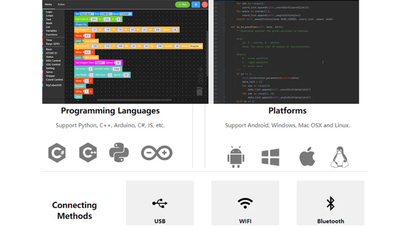Select the List toolbox category
Screen dimensions: 411x232
click(48, 27)
